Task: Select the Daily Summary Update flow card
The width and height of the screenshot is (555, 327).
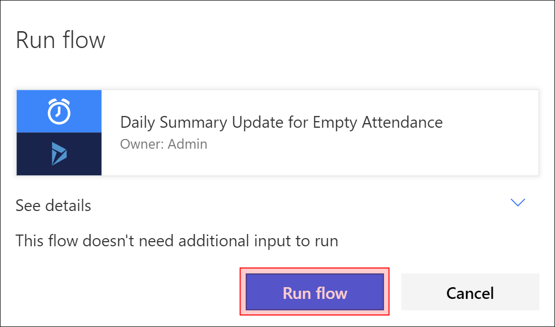Action: pos(277,133)
